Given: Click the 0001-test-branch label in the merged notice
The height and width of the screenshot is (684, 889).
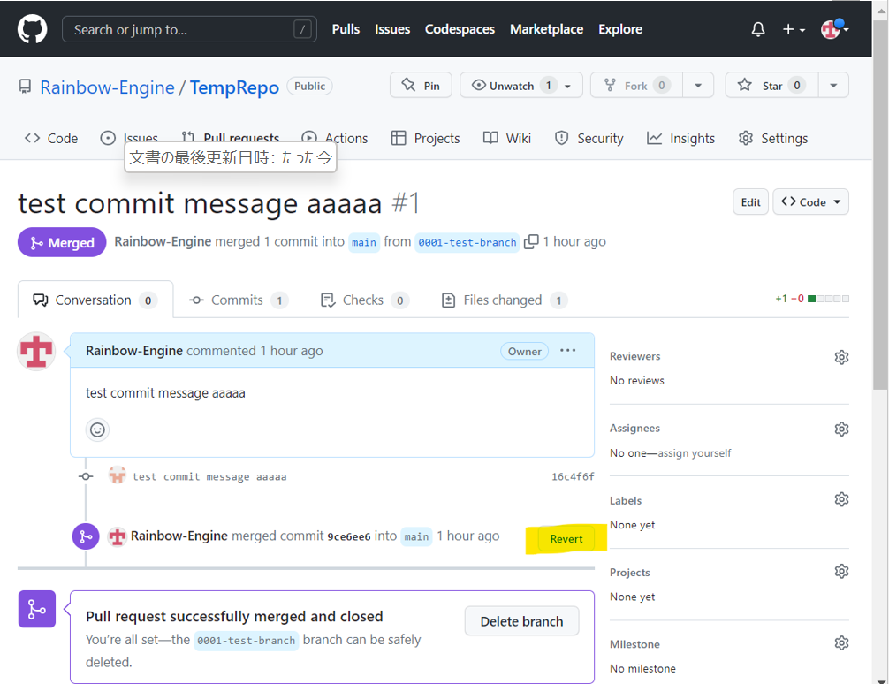Looking at the screenshot, I should (246, 641).
